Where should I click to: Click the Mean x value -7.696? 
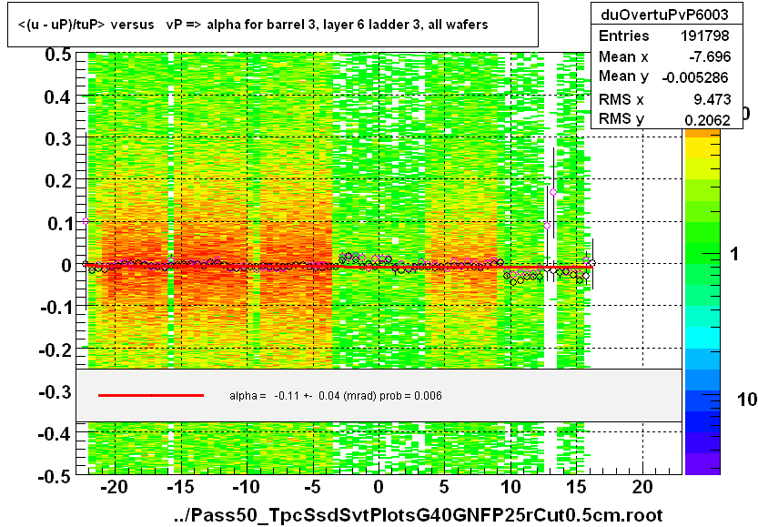click(709, 56)
